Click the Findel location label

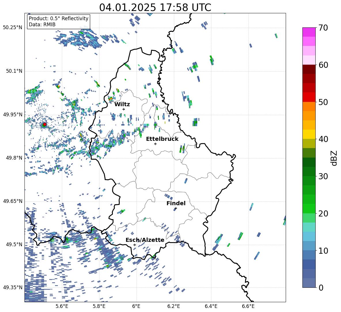pyautogui.click(x=176, y=203)
